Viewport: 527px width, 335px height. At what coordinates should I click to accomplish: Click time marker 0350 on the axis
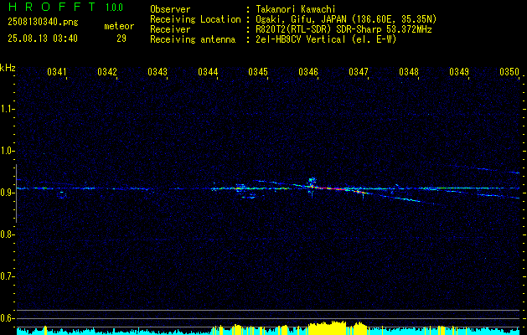(x=509, y=72)
